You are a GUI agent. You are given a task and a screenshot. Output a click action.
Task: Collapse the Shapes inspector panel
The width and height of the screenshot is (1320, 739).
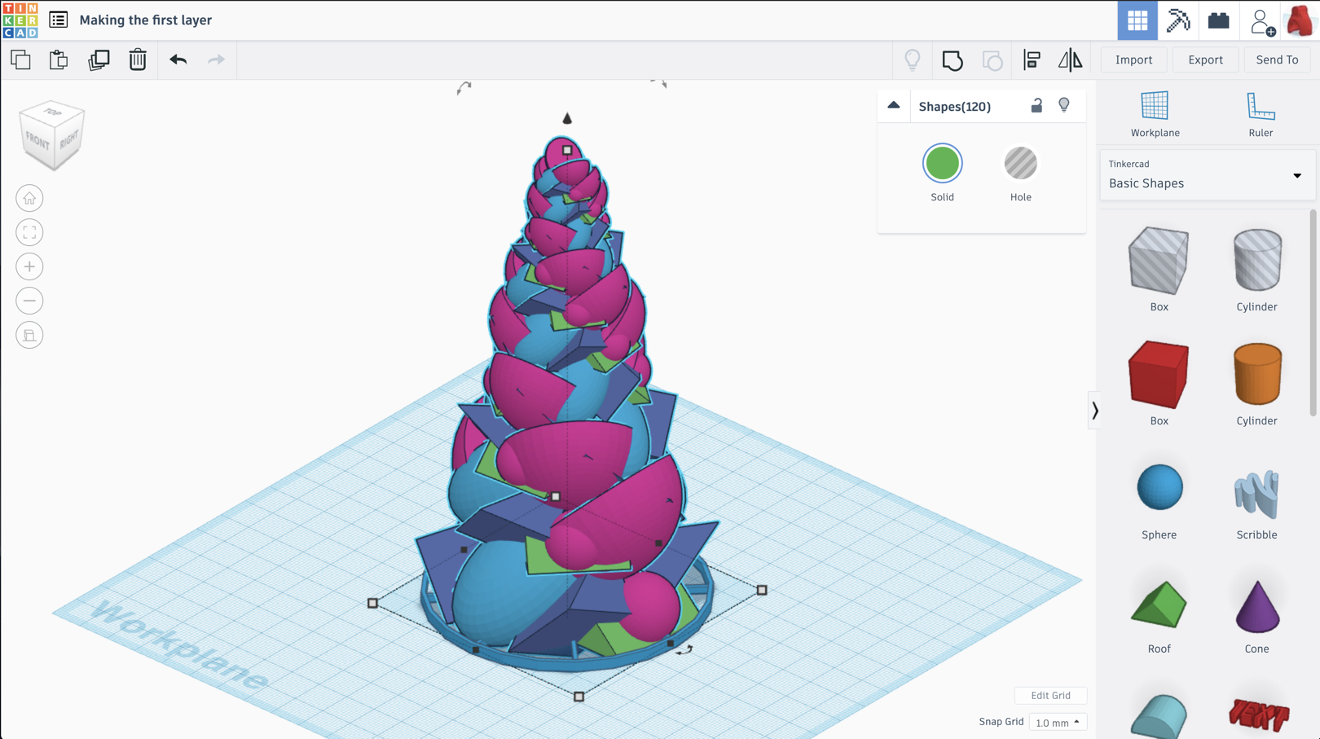pyautogui.click(x=894, y=105)
